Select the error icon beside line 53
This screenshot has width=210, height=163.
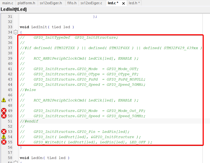pyautogui.click(x=4, y=132)
